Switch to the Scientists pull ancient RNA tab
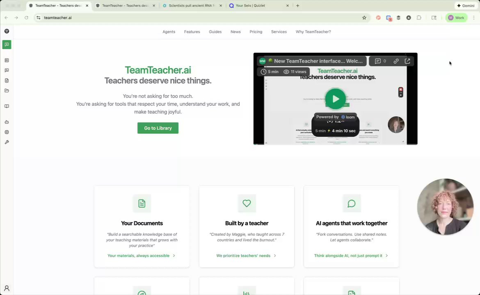The image size is (480, 295). (x=192, y=5)
